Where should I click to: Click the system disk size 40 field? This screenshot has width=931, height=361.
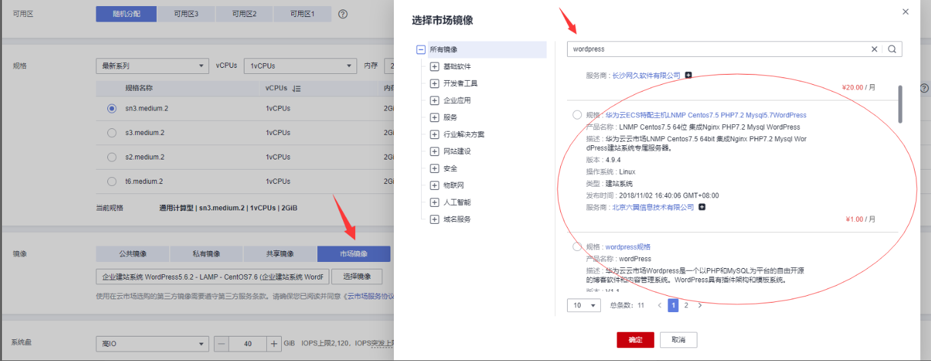click(247, 344)
